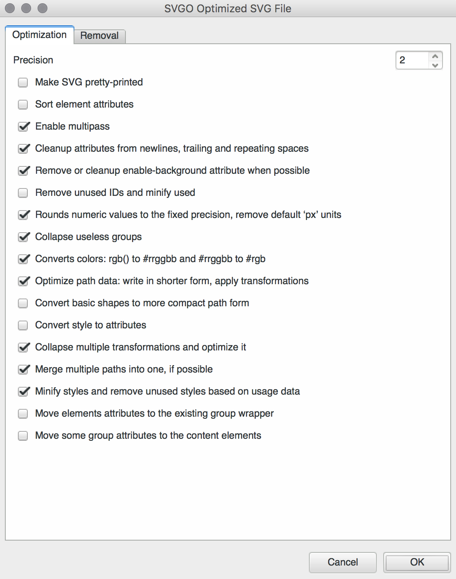The image size is (456, 579).
Task: Enable 'Convert basic shapes to more compact path form'
Action: (23, 303)
